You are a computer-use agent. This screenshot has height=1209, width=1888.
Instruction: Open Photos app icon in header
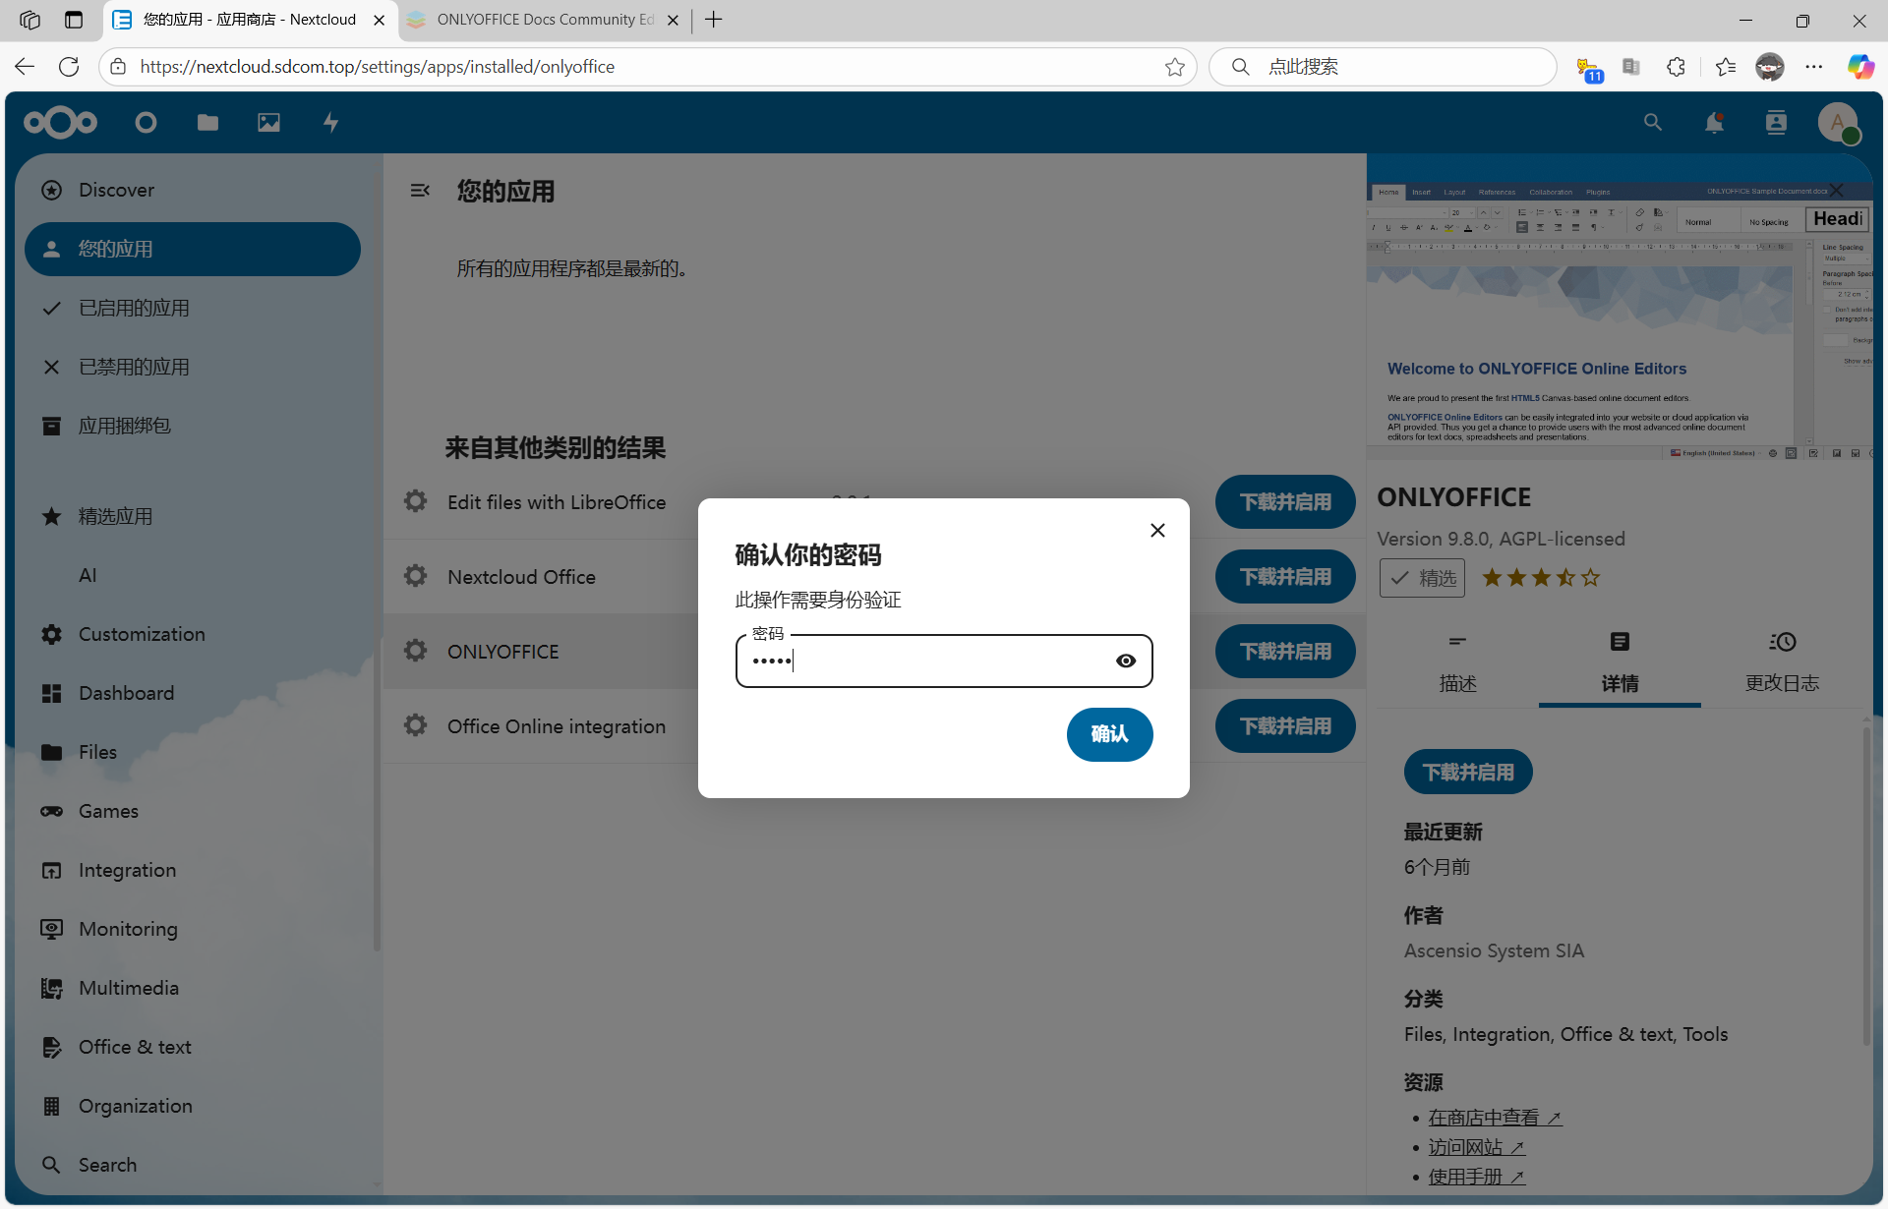[268, 123]
